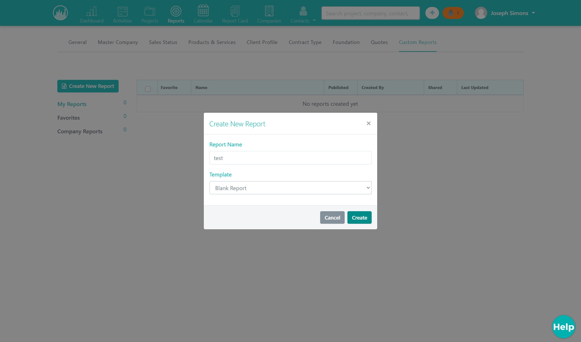Open the Dashboard icon
The width and height of the screenshot is (581, 342).
pyautogui.click(x=92, y=11)
